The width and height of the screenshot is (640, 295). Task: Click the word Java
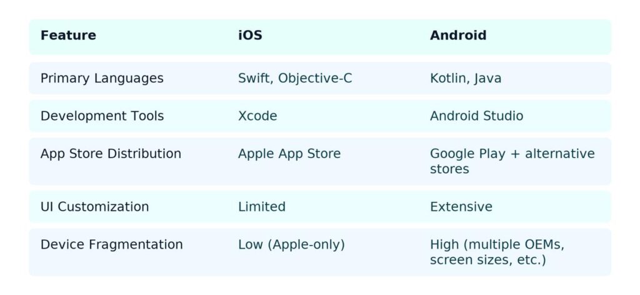[487, 79]
